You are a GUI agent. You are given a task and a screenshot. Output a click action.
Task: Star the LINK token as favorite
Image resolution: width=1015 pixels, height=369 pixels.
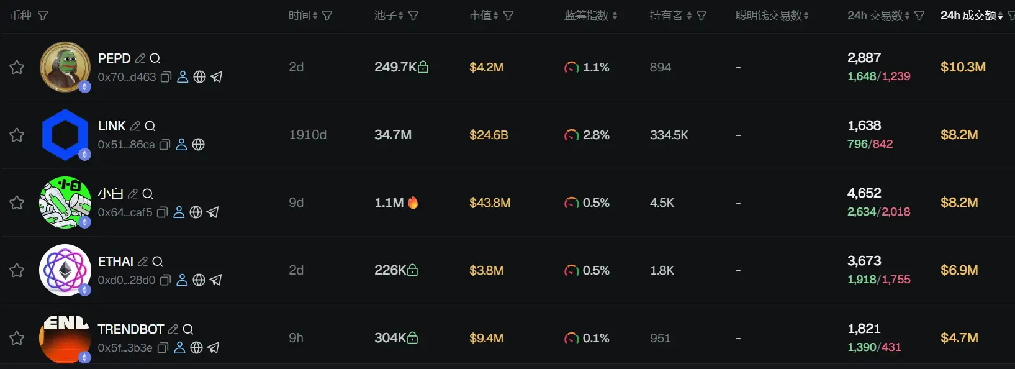[x=17, y=135]
